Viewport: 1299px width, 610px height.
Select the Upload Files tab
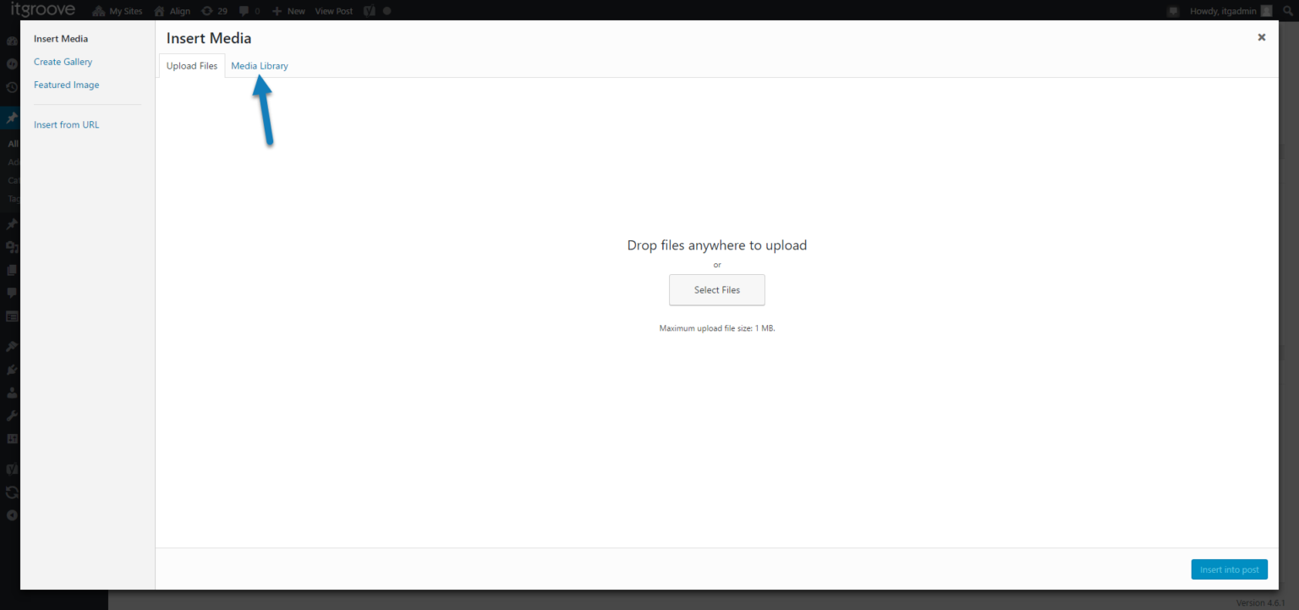[191, 65]
